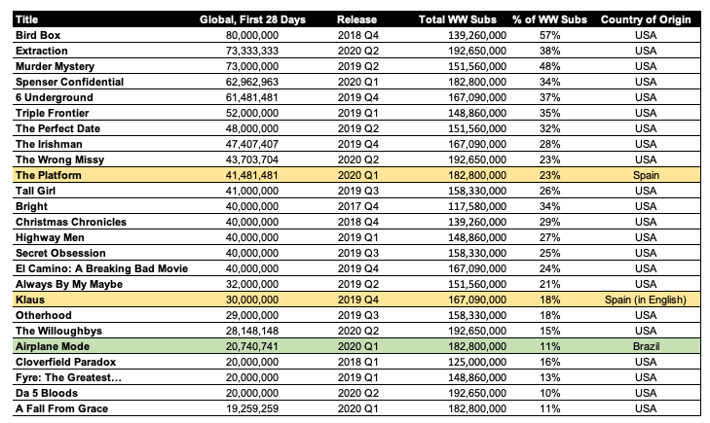Select the highlighted The Platform title cell
This screenshot has width=710, height=423.
point(49,175)
